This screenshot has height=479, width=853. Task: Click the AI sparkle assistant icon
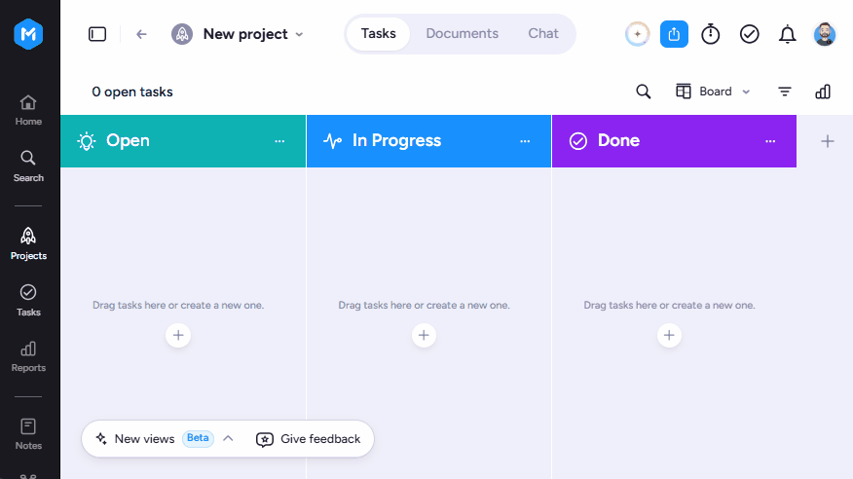click(x=637, y=34)
